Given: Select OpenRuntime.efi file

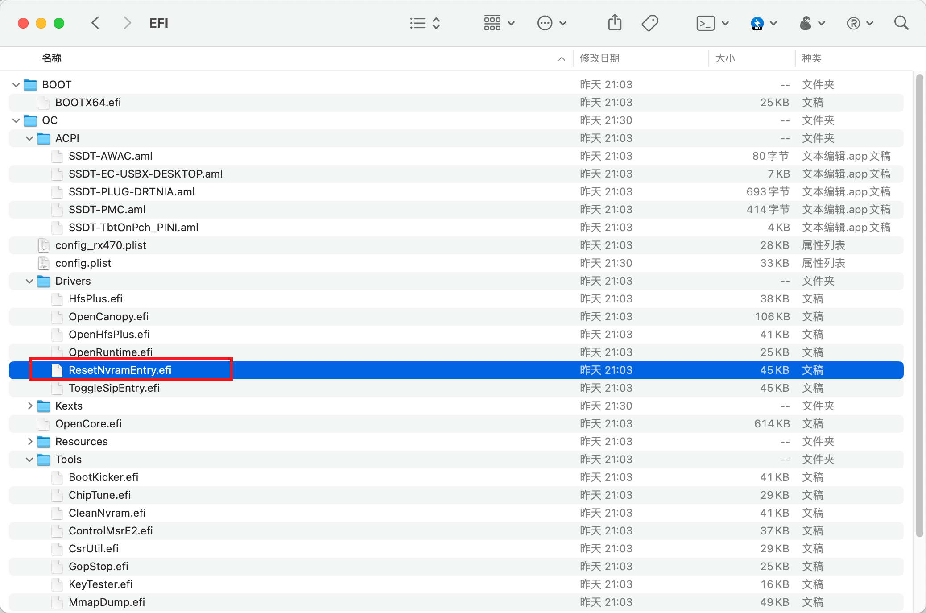Looking at the screenshot, I should [456, 352].
